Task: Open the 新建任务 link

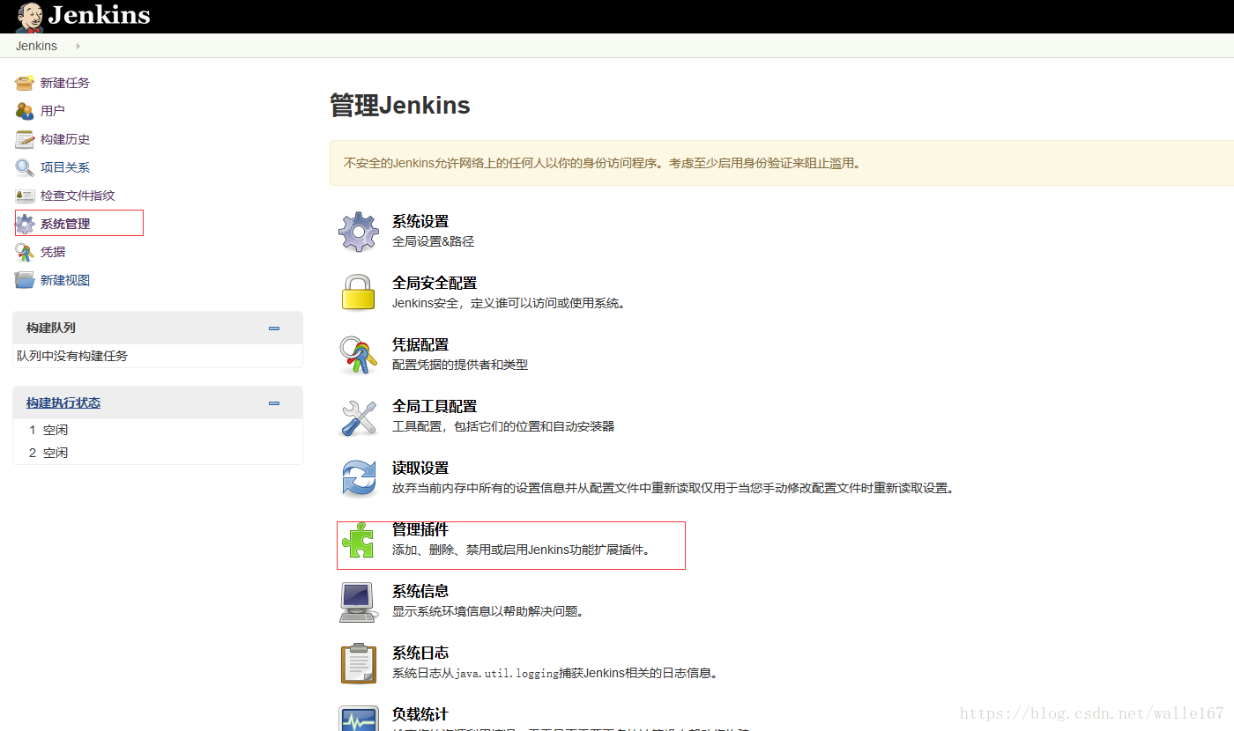Action: pyautogui.click(x=65, y=83)
